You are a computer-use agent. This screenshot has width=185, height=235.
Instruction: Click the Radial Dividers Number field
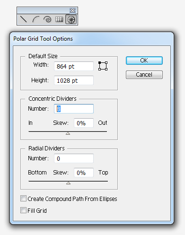tap(74, 158)
